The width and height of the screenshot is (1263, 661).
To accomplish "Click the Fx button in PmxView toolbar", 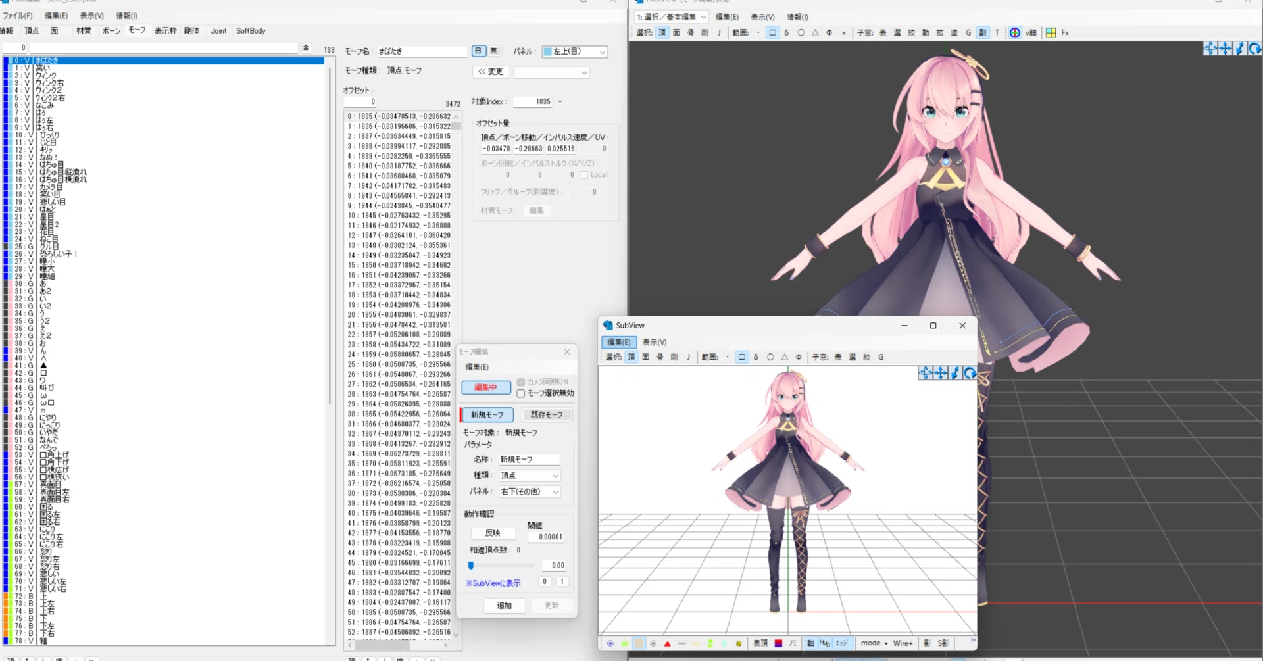I will click(x=1065, y=32).
